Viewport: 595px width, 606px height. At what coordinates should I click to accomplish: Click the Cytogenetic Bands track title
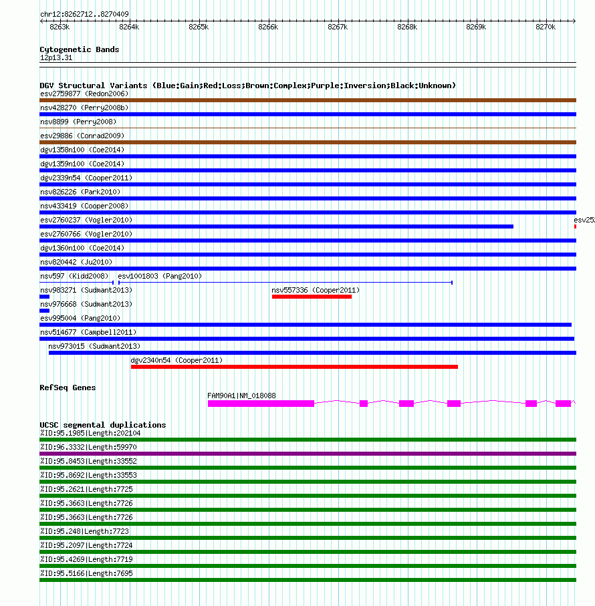[80, 49]
